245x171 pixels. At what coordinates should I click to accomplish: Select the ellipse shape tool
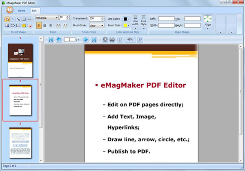(x=13, y=25)
